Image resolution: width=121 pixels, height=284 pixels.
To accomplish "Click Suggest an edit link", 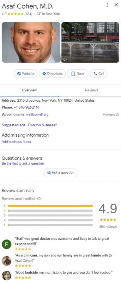I will coord(13,125).
